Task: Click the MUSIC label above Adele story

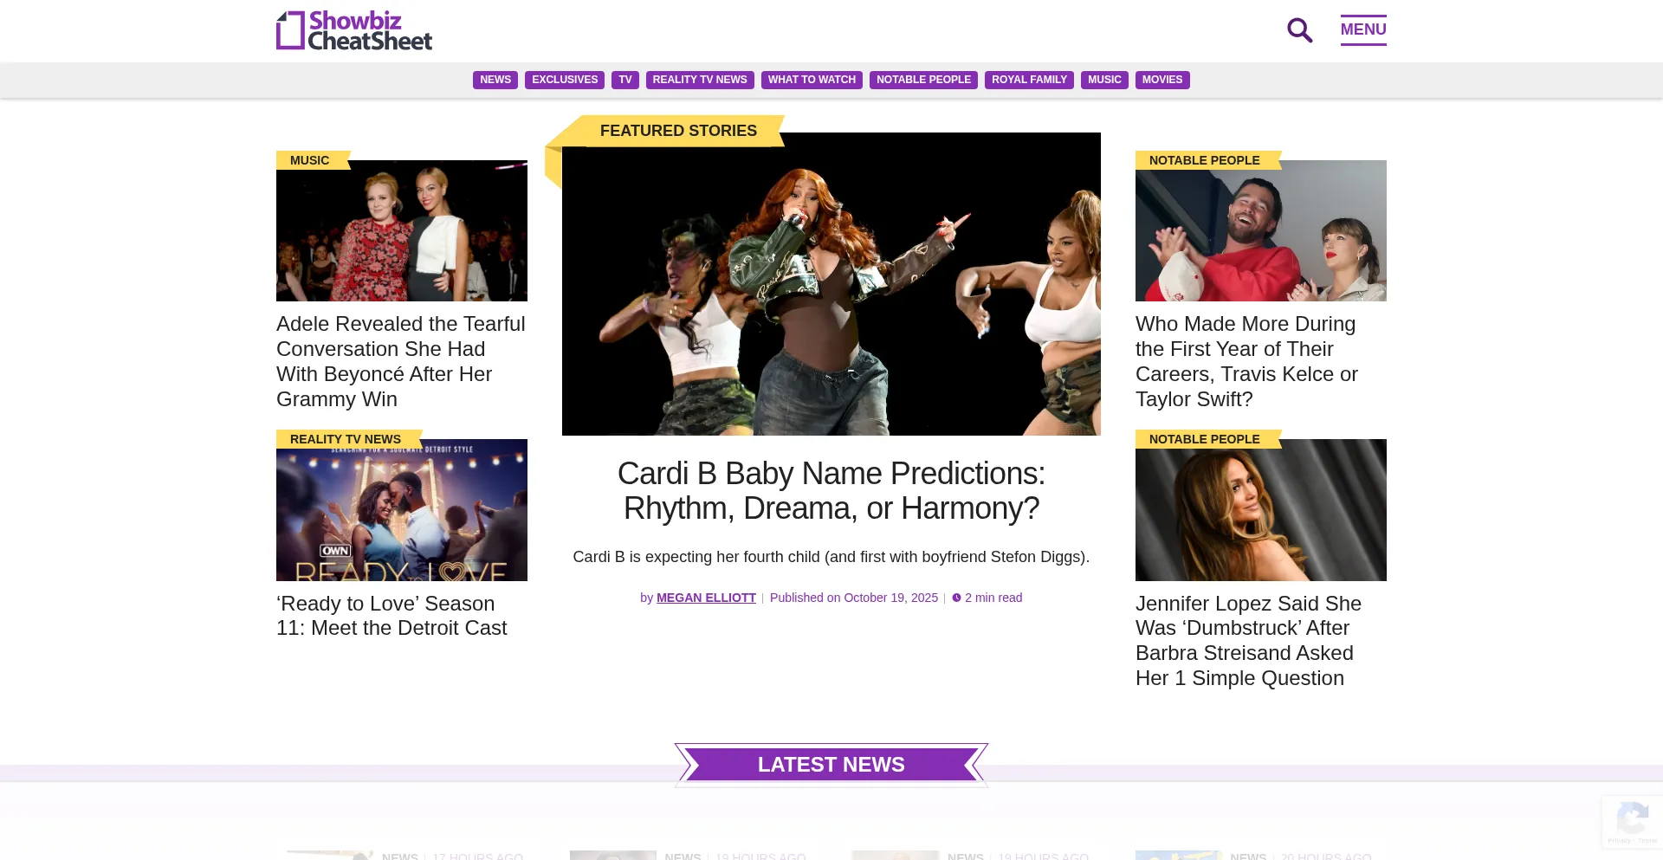Action: (x=310, y=160)
